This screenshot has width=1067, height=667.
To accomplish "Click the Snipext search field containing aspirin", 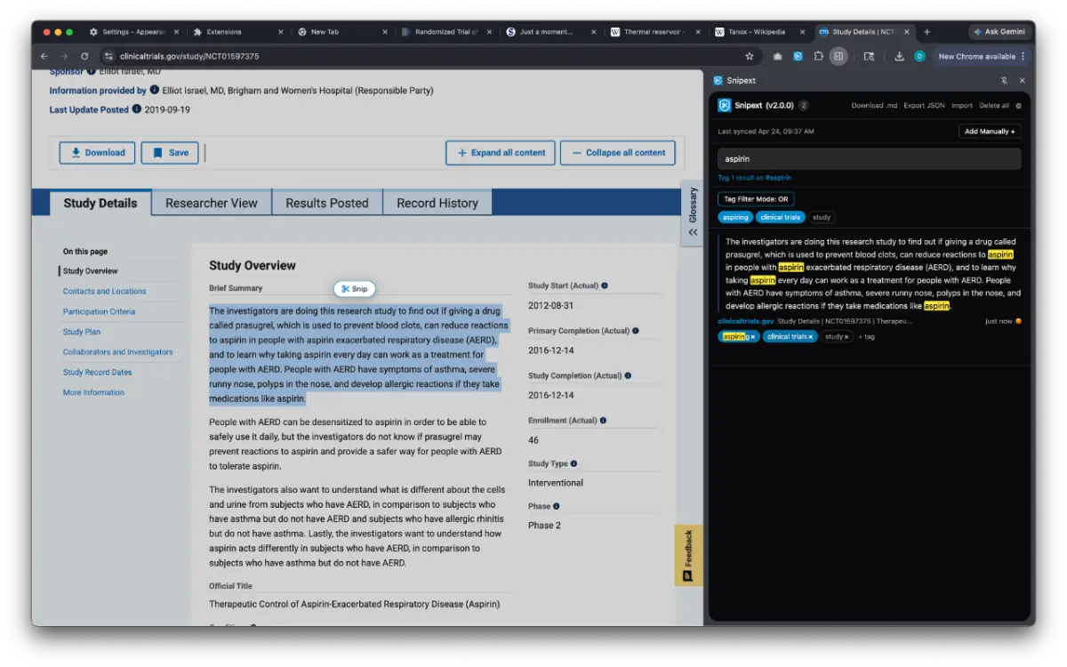I will tap(870, 159).
